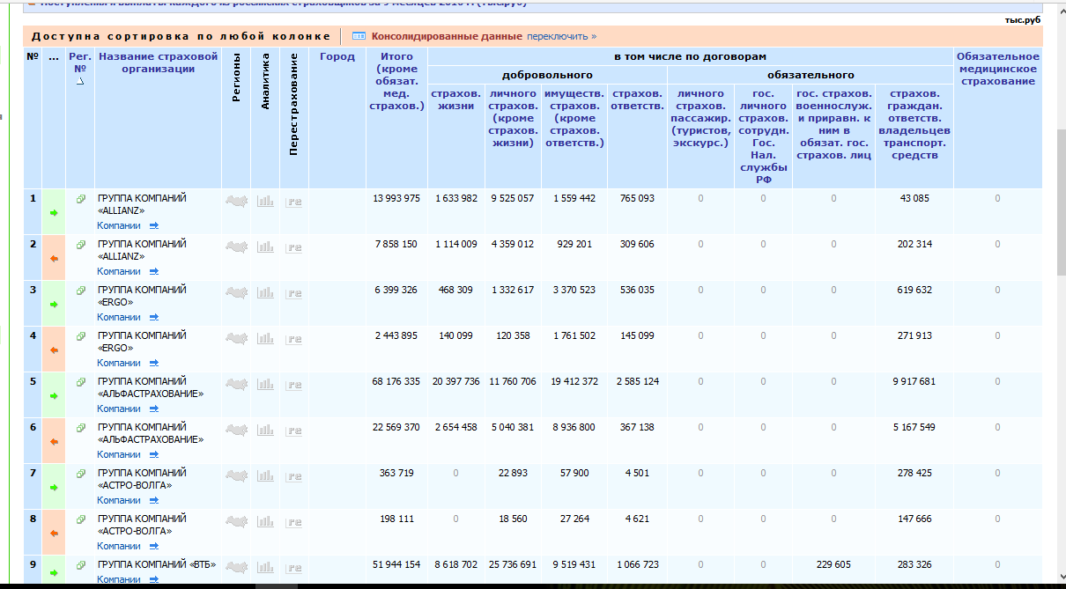Open Компании link in row 9
1066x589 pixels.
(x=119, y=579)
